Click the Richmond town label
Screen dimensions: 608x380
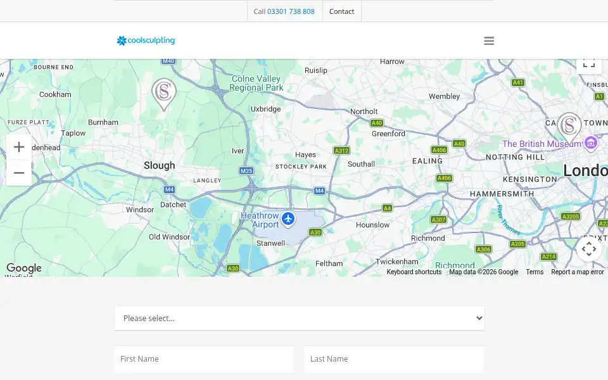(x=428, y=238)
